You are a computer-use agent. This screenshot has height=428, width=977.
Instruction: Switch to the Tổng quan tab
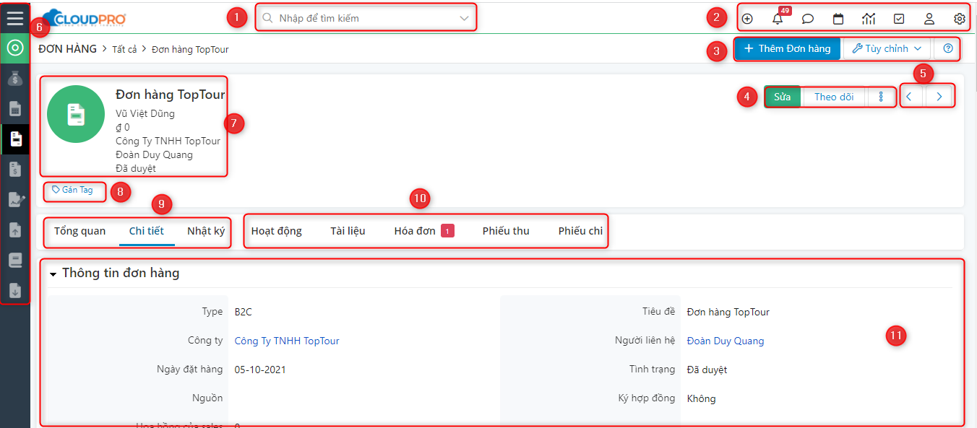[80, 231]
